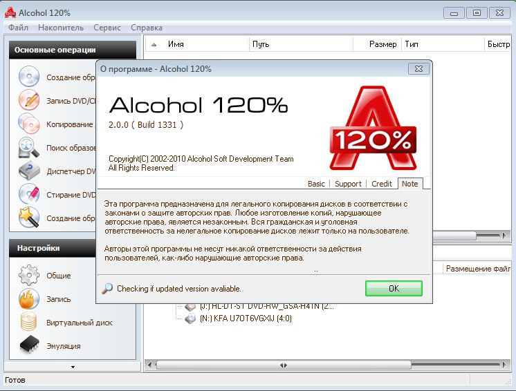The width and height of the screenshot is (516, 391).
Task: Click the image creation disc icon
Action: pyautogui.click(x=28, y=77)
